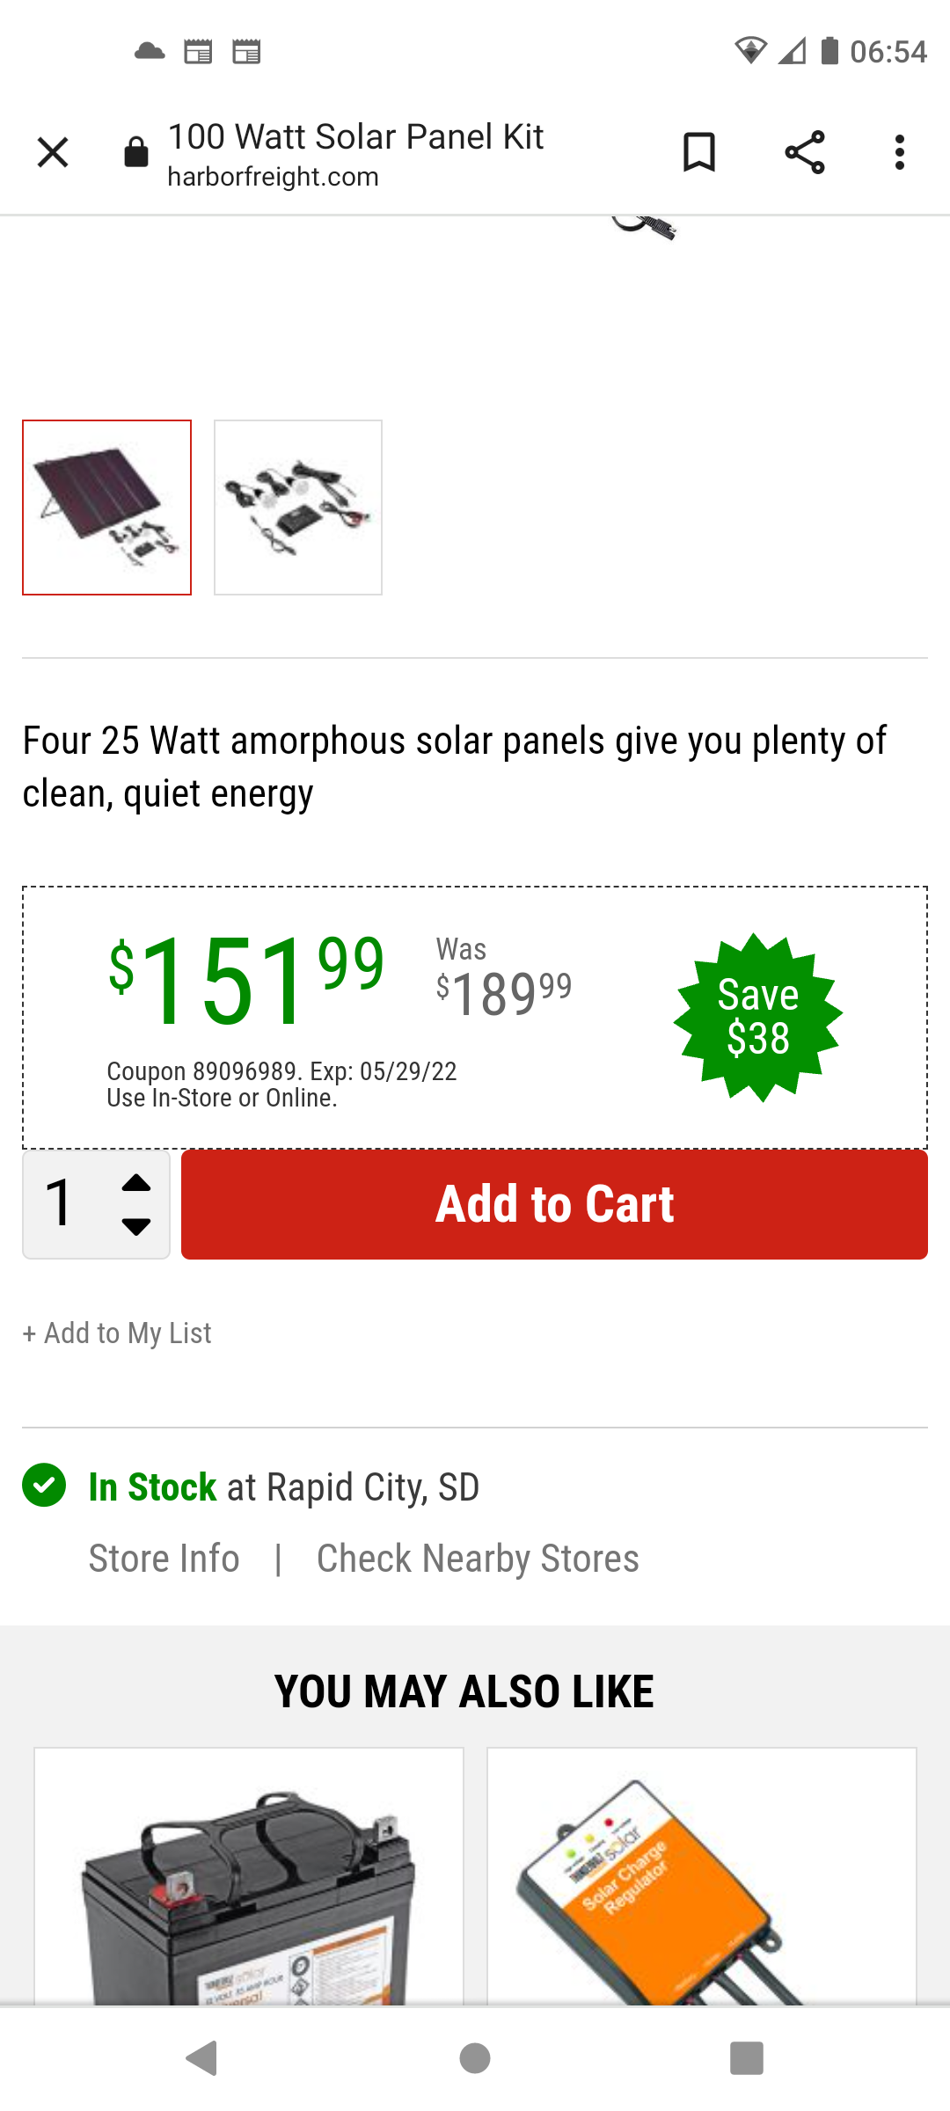
Task: Tap Check Nearby Stores link
Action: [478, 1559]
